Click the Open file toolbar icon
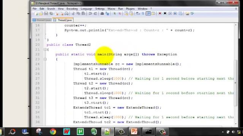Image resolution: width=243 pixels, height=136 pixels. [41, 14]
